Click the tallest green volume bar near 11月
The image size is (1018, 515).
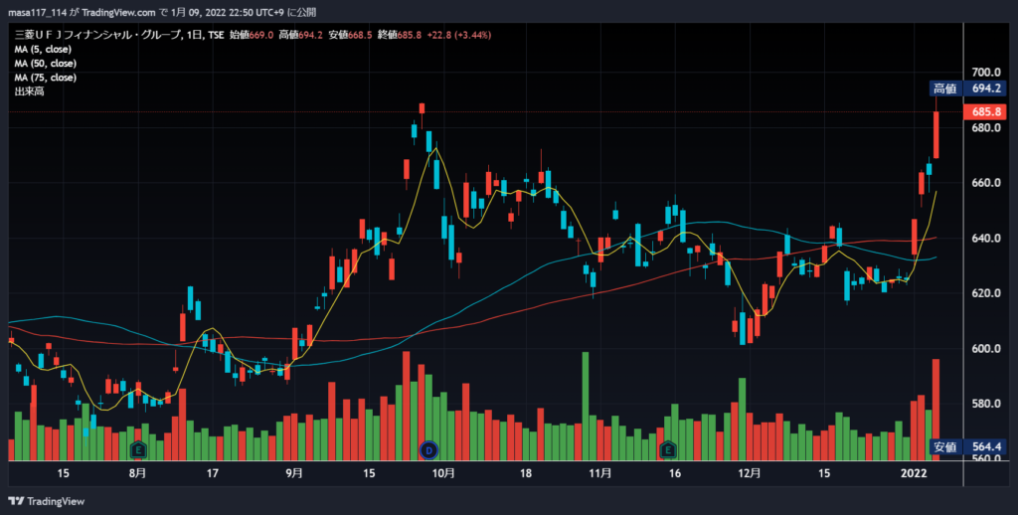coord(586,406)
